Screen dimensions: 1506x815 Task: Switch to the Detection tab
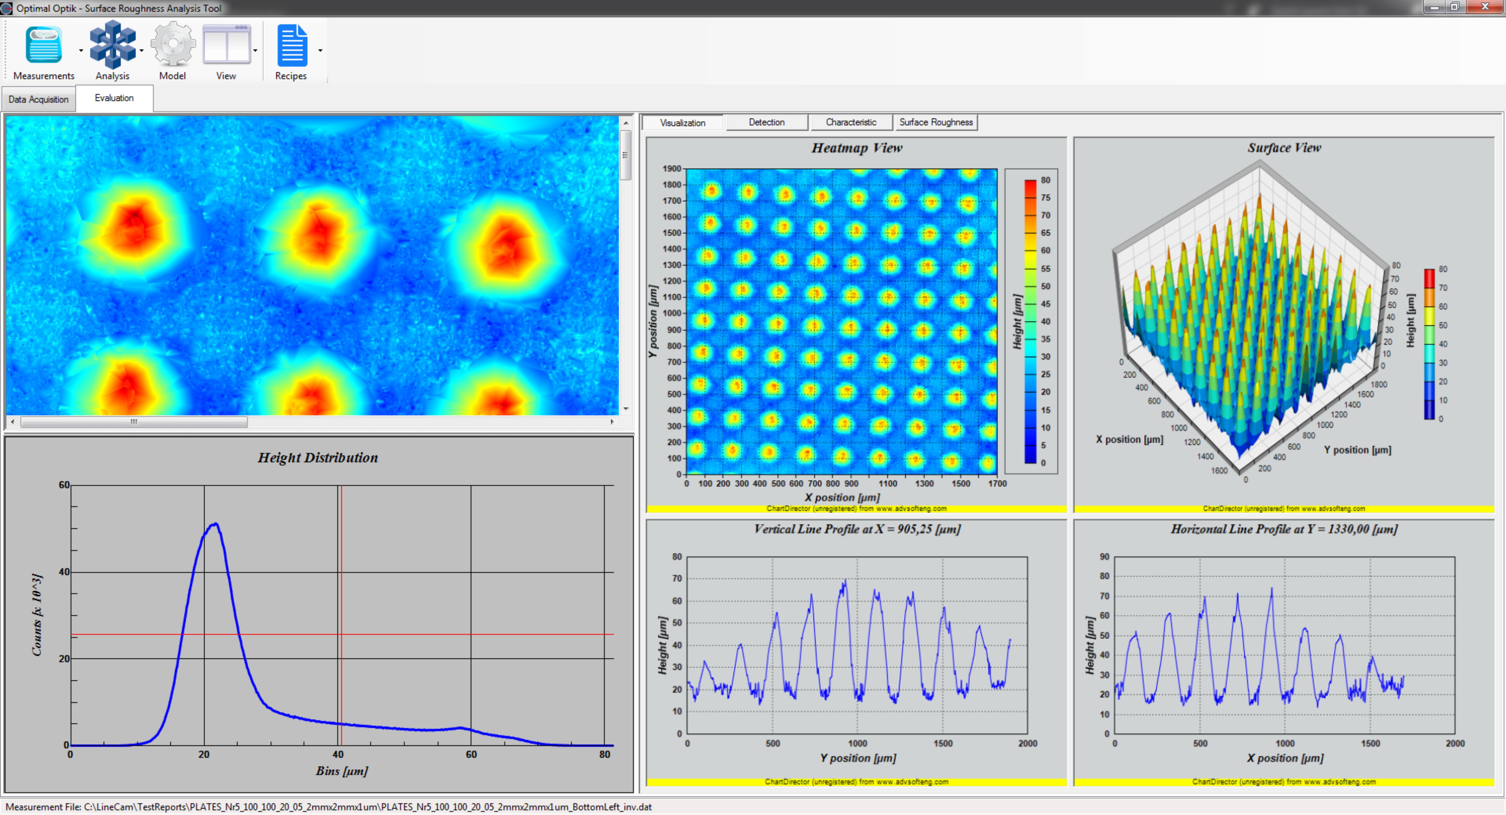point(766,122)
